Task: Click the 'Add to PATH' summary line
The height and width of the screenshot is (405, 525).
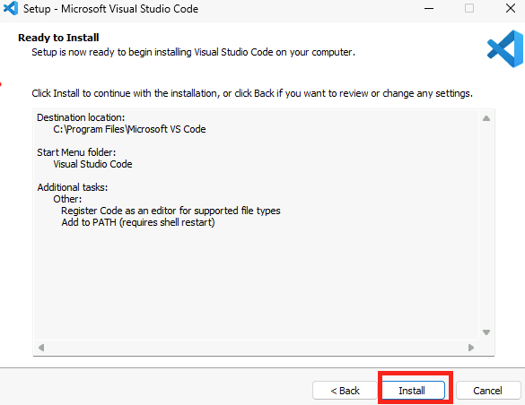Action: [x=138, y=222]
